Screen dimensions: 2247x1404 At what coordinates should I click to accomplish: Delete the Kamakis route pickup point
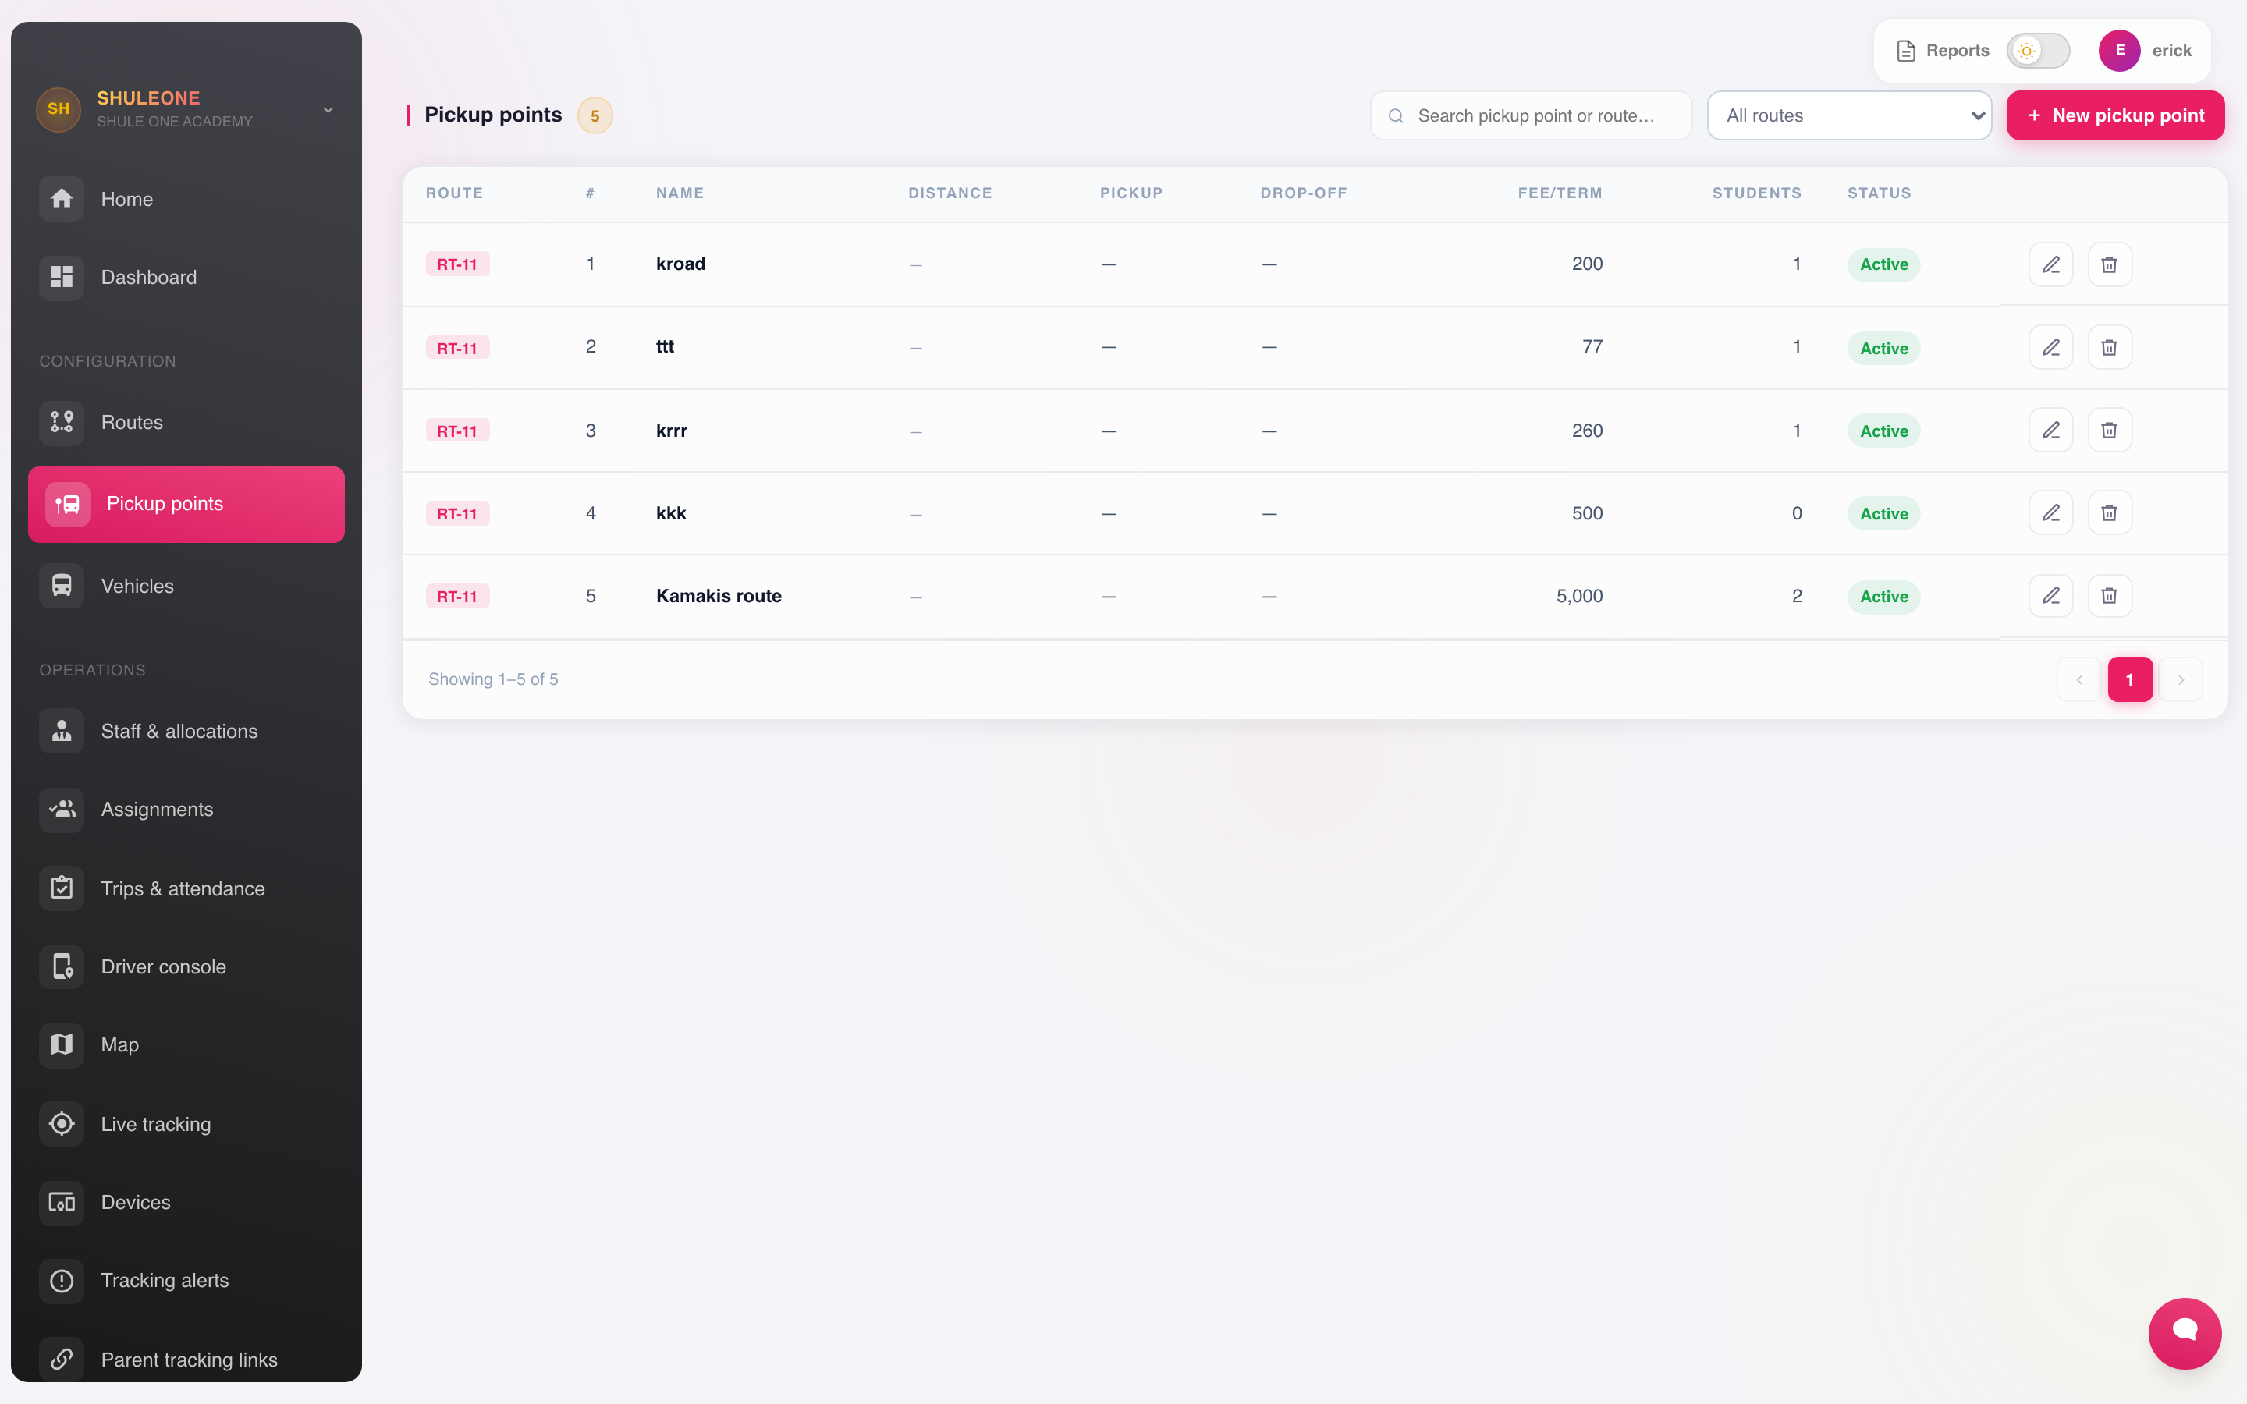tap(2110, 595)
